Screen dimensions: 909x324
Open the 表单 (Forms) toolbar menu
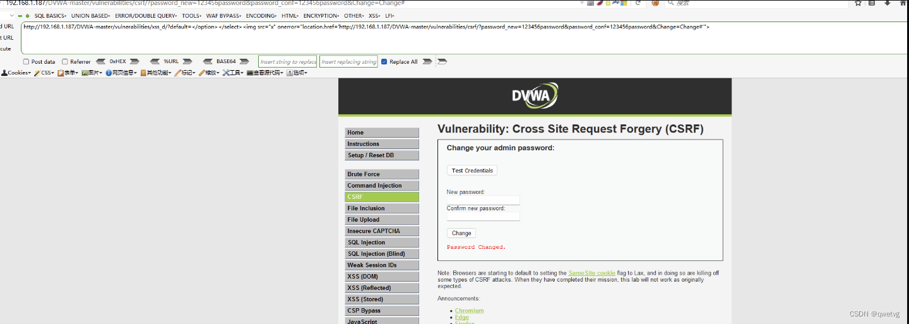coord(68,73)
